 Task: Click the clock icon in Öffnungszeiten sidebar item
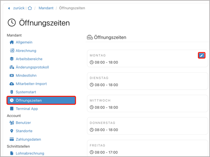tap(12, 100)
